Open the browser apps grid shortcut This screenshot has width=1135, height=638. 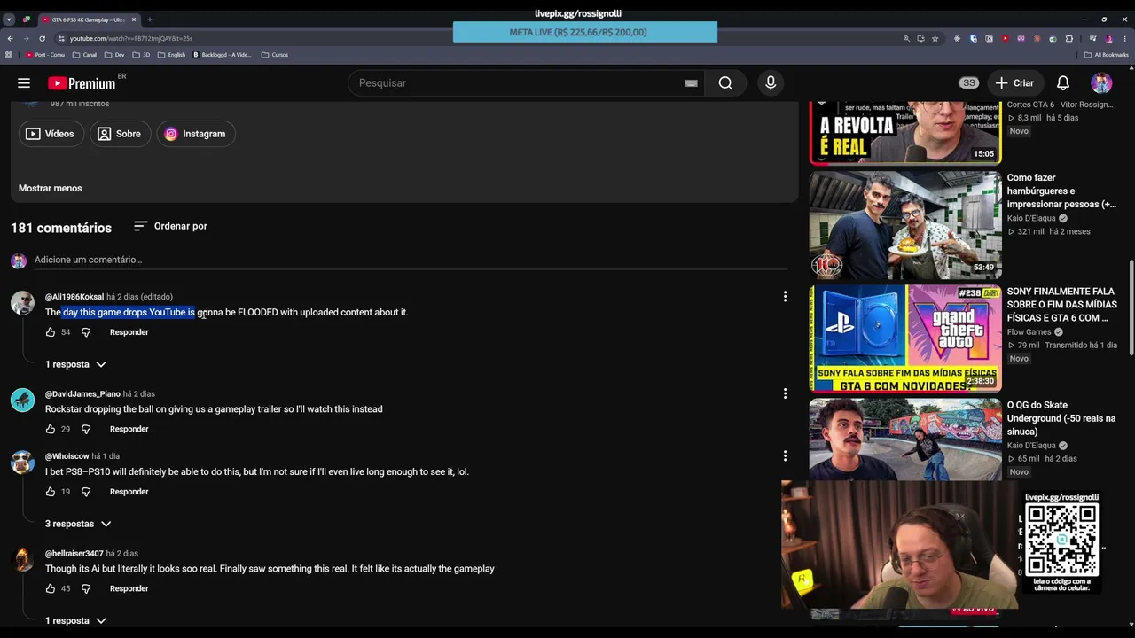point(9,55)
